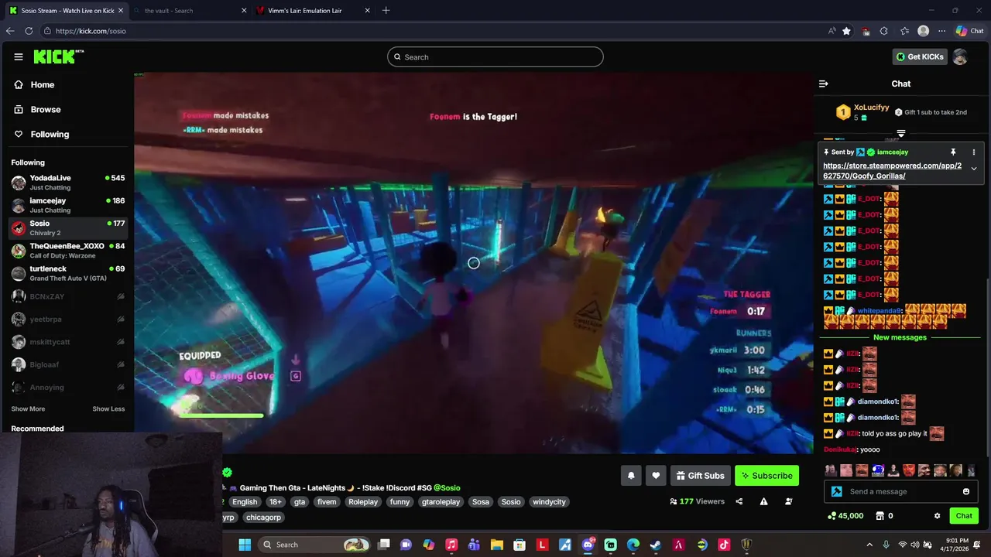This screenshot has width=991, height=557.
Task: Collapse the chat panel using the arrow icon
Action: click(824, 84)
